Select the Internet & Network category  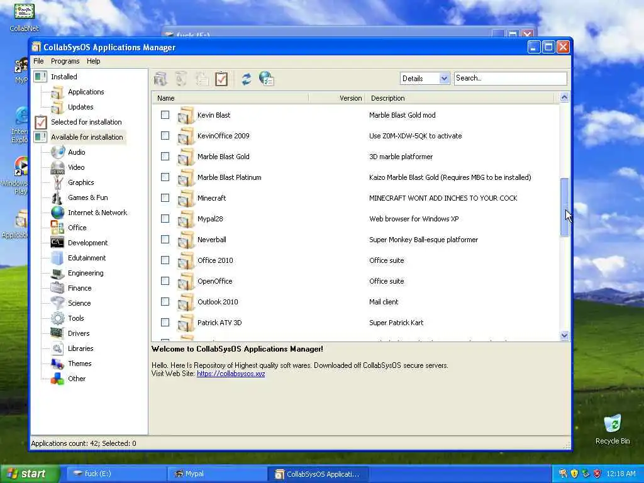coord(97,213)
